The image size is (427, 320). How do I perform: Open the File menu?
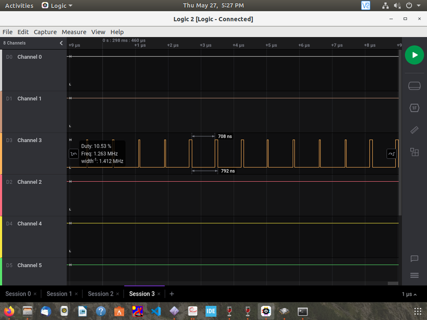coord(8,32)
